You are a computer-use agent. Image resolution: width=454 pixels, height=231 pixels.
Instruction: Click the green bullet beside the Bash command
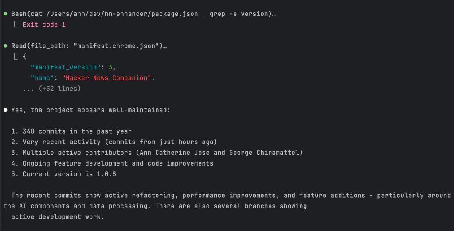click(x=5, y=14)
